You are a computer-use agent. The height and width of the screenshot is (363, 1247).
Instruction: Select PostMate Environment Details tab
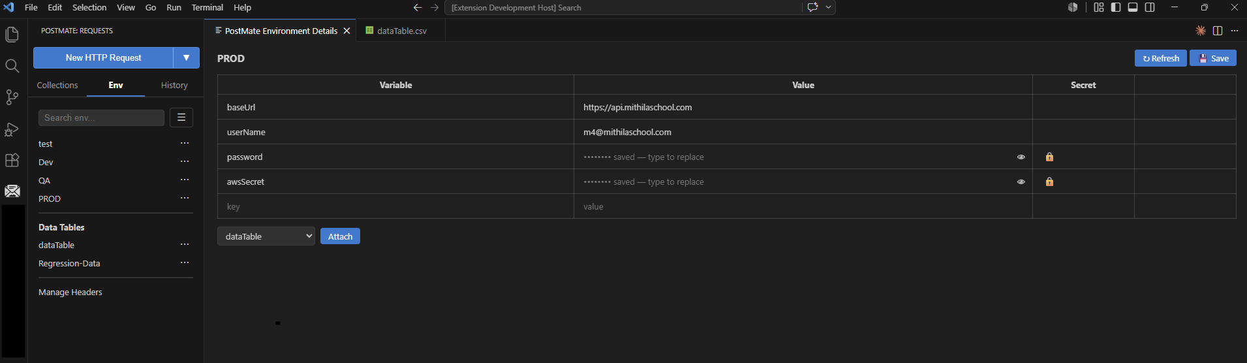(281, 31)
